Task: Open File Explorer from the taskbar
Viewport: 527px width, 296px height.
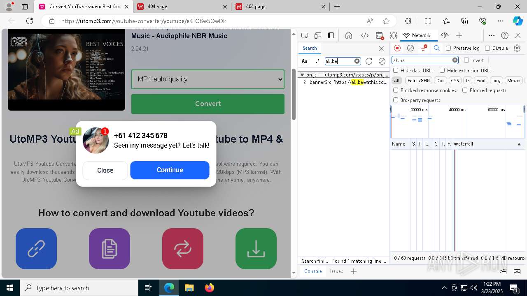Action: (189, 288)
